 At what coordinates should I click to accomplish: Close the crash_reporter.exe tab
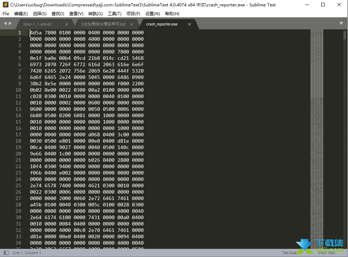point(189,24)
